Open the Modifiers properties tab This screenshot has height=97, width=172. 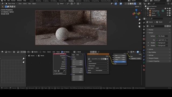click(144, 50)
